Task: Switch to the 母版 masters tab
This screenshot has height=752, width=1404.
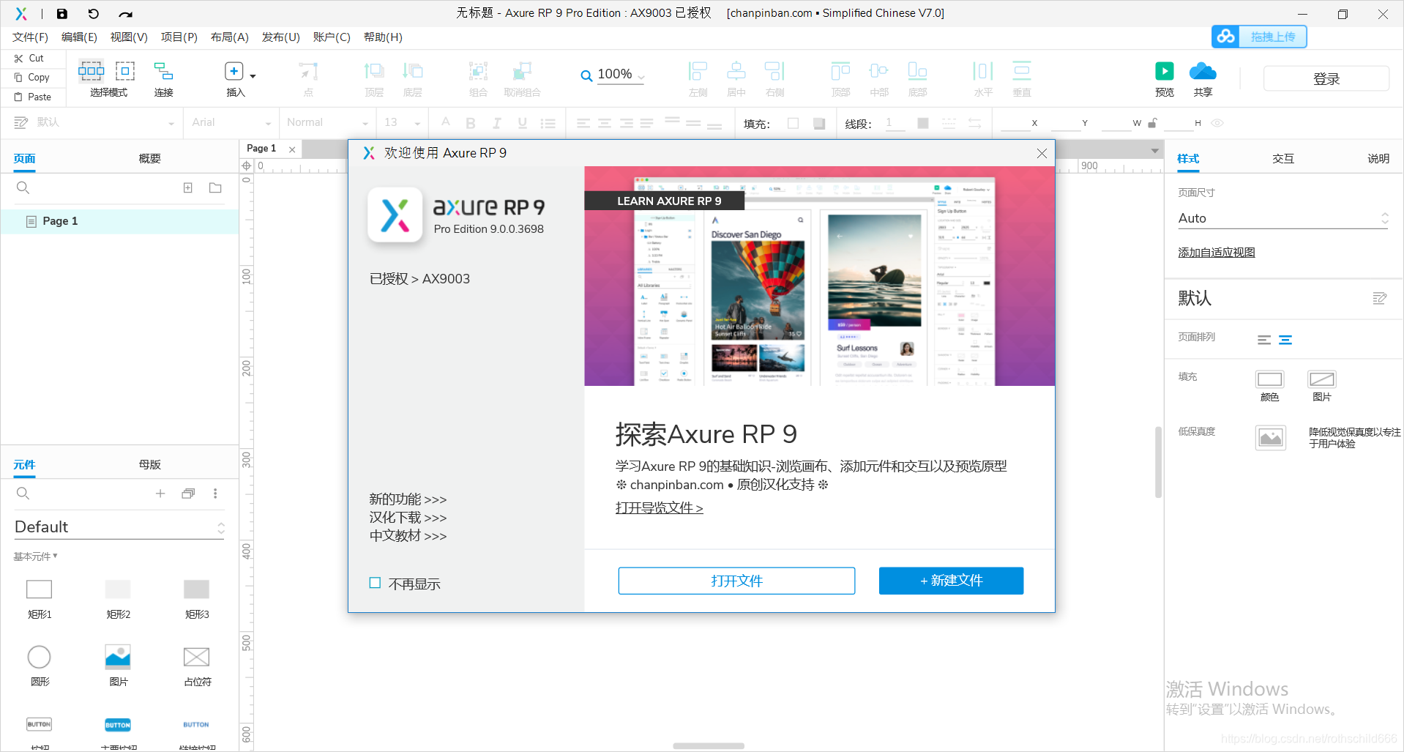Action: 149,464
